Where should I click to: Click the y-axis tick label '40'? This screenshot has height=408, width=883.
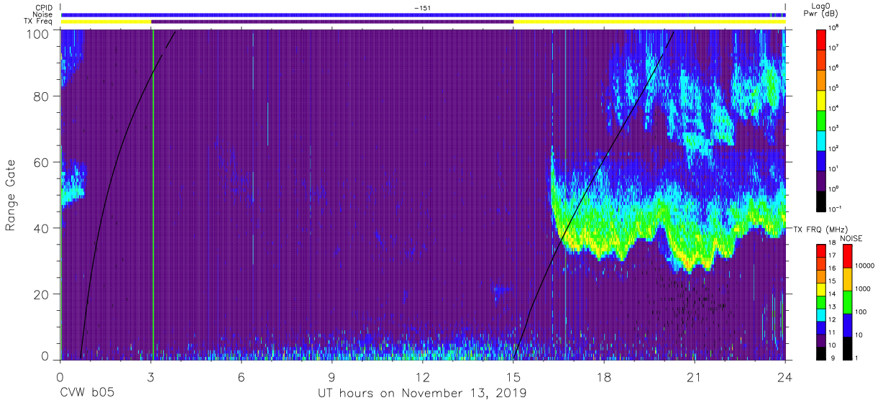(42, 228)
